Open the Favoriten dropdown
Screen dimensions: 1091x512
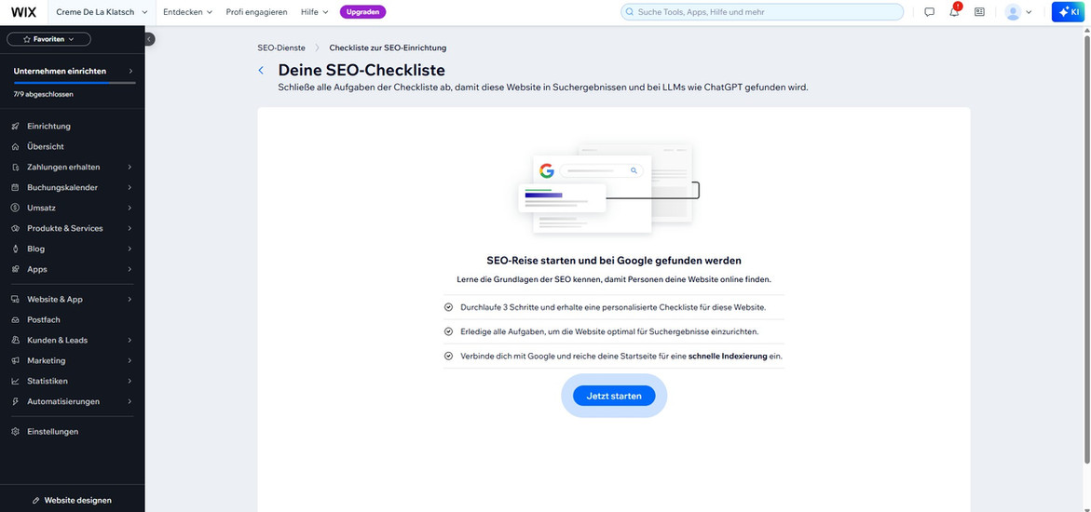48,39
